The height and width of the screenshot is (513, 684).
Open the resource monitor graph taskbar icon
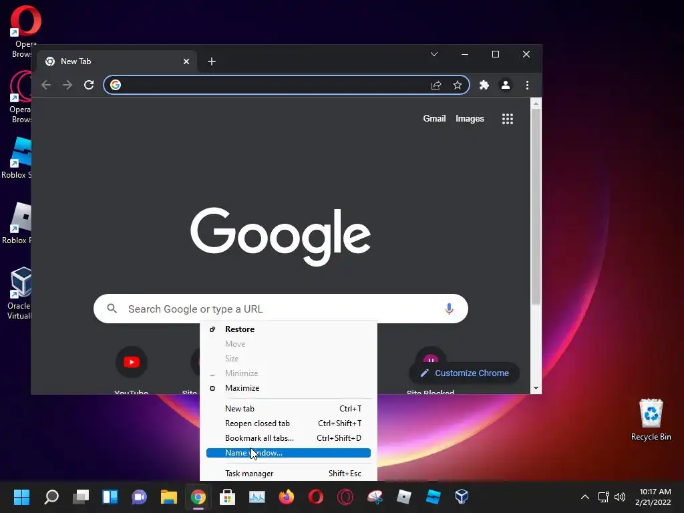257,497
